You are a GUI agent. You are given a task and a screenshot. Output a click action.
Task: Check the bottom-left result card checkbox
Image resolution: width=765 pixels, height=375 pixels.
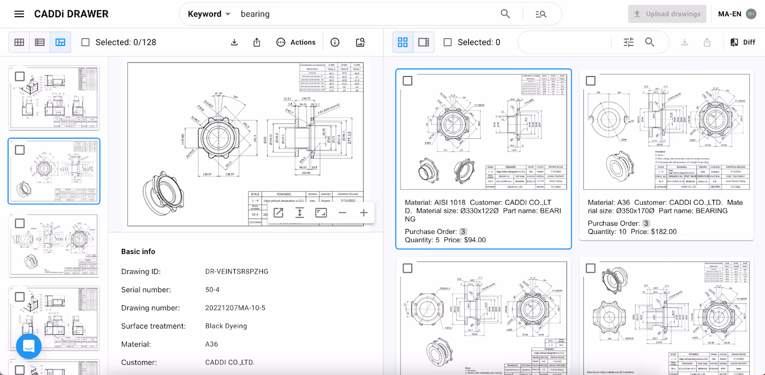coord(407,268)
